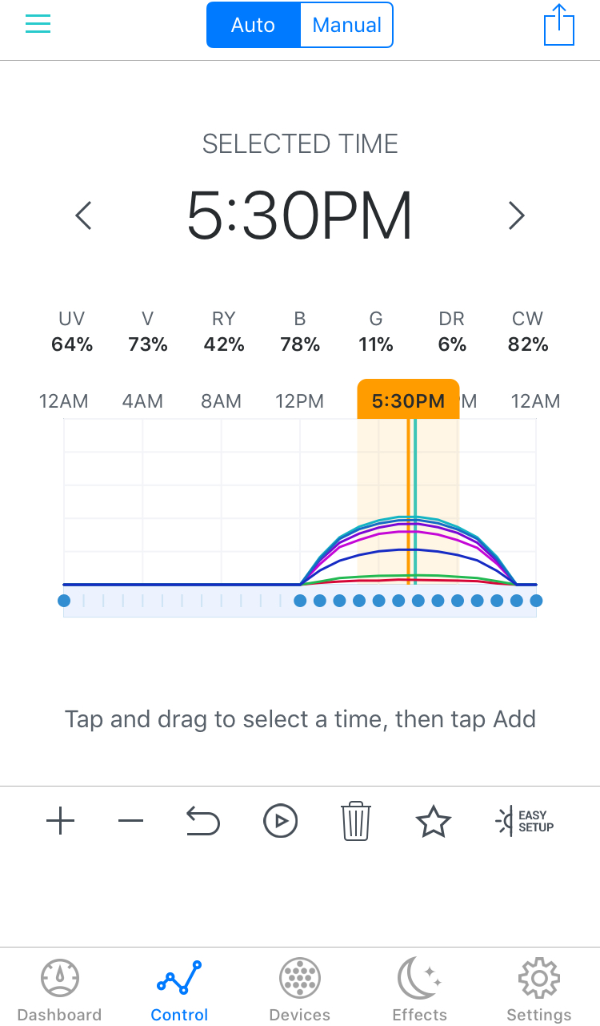This screenshot has width=600, height=1026.
Task: Open the Devices tab
Action: pyautogui.click(x=300, y=991)
